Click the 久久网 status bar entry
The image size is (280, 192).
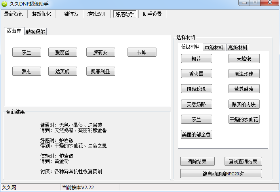click(x=9, y=187)
